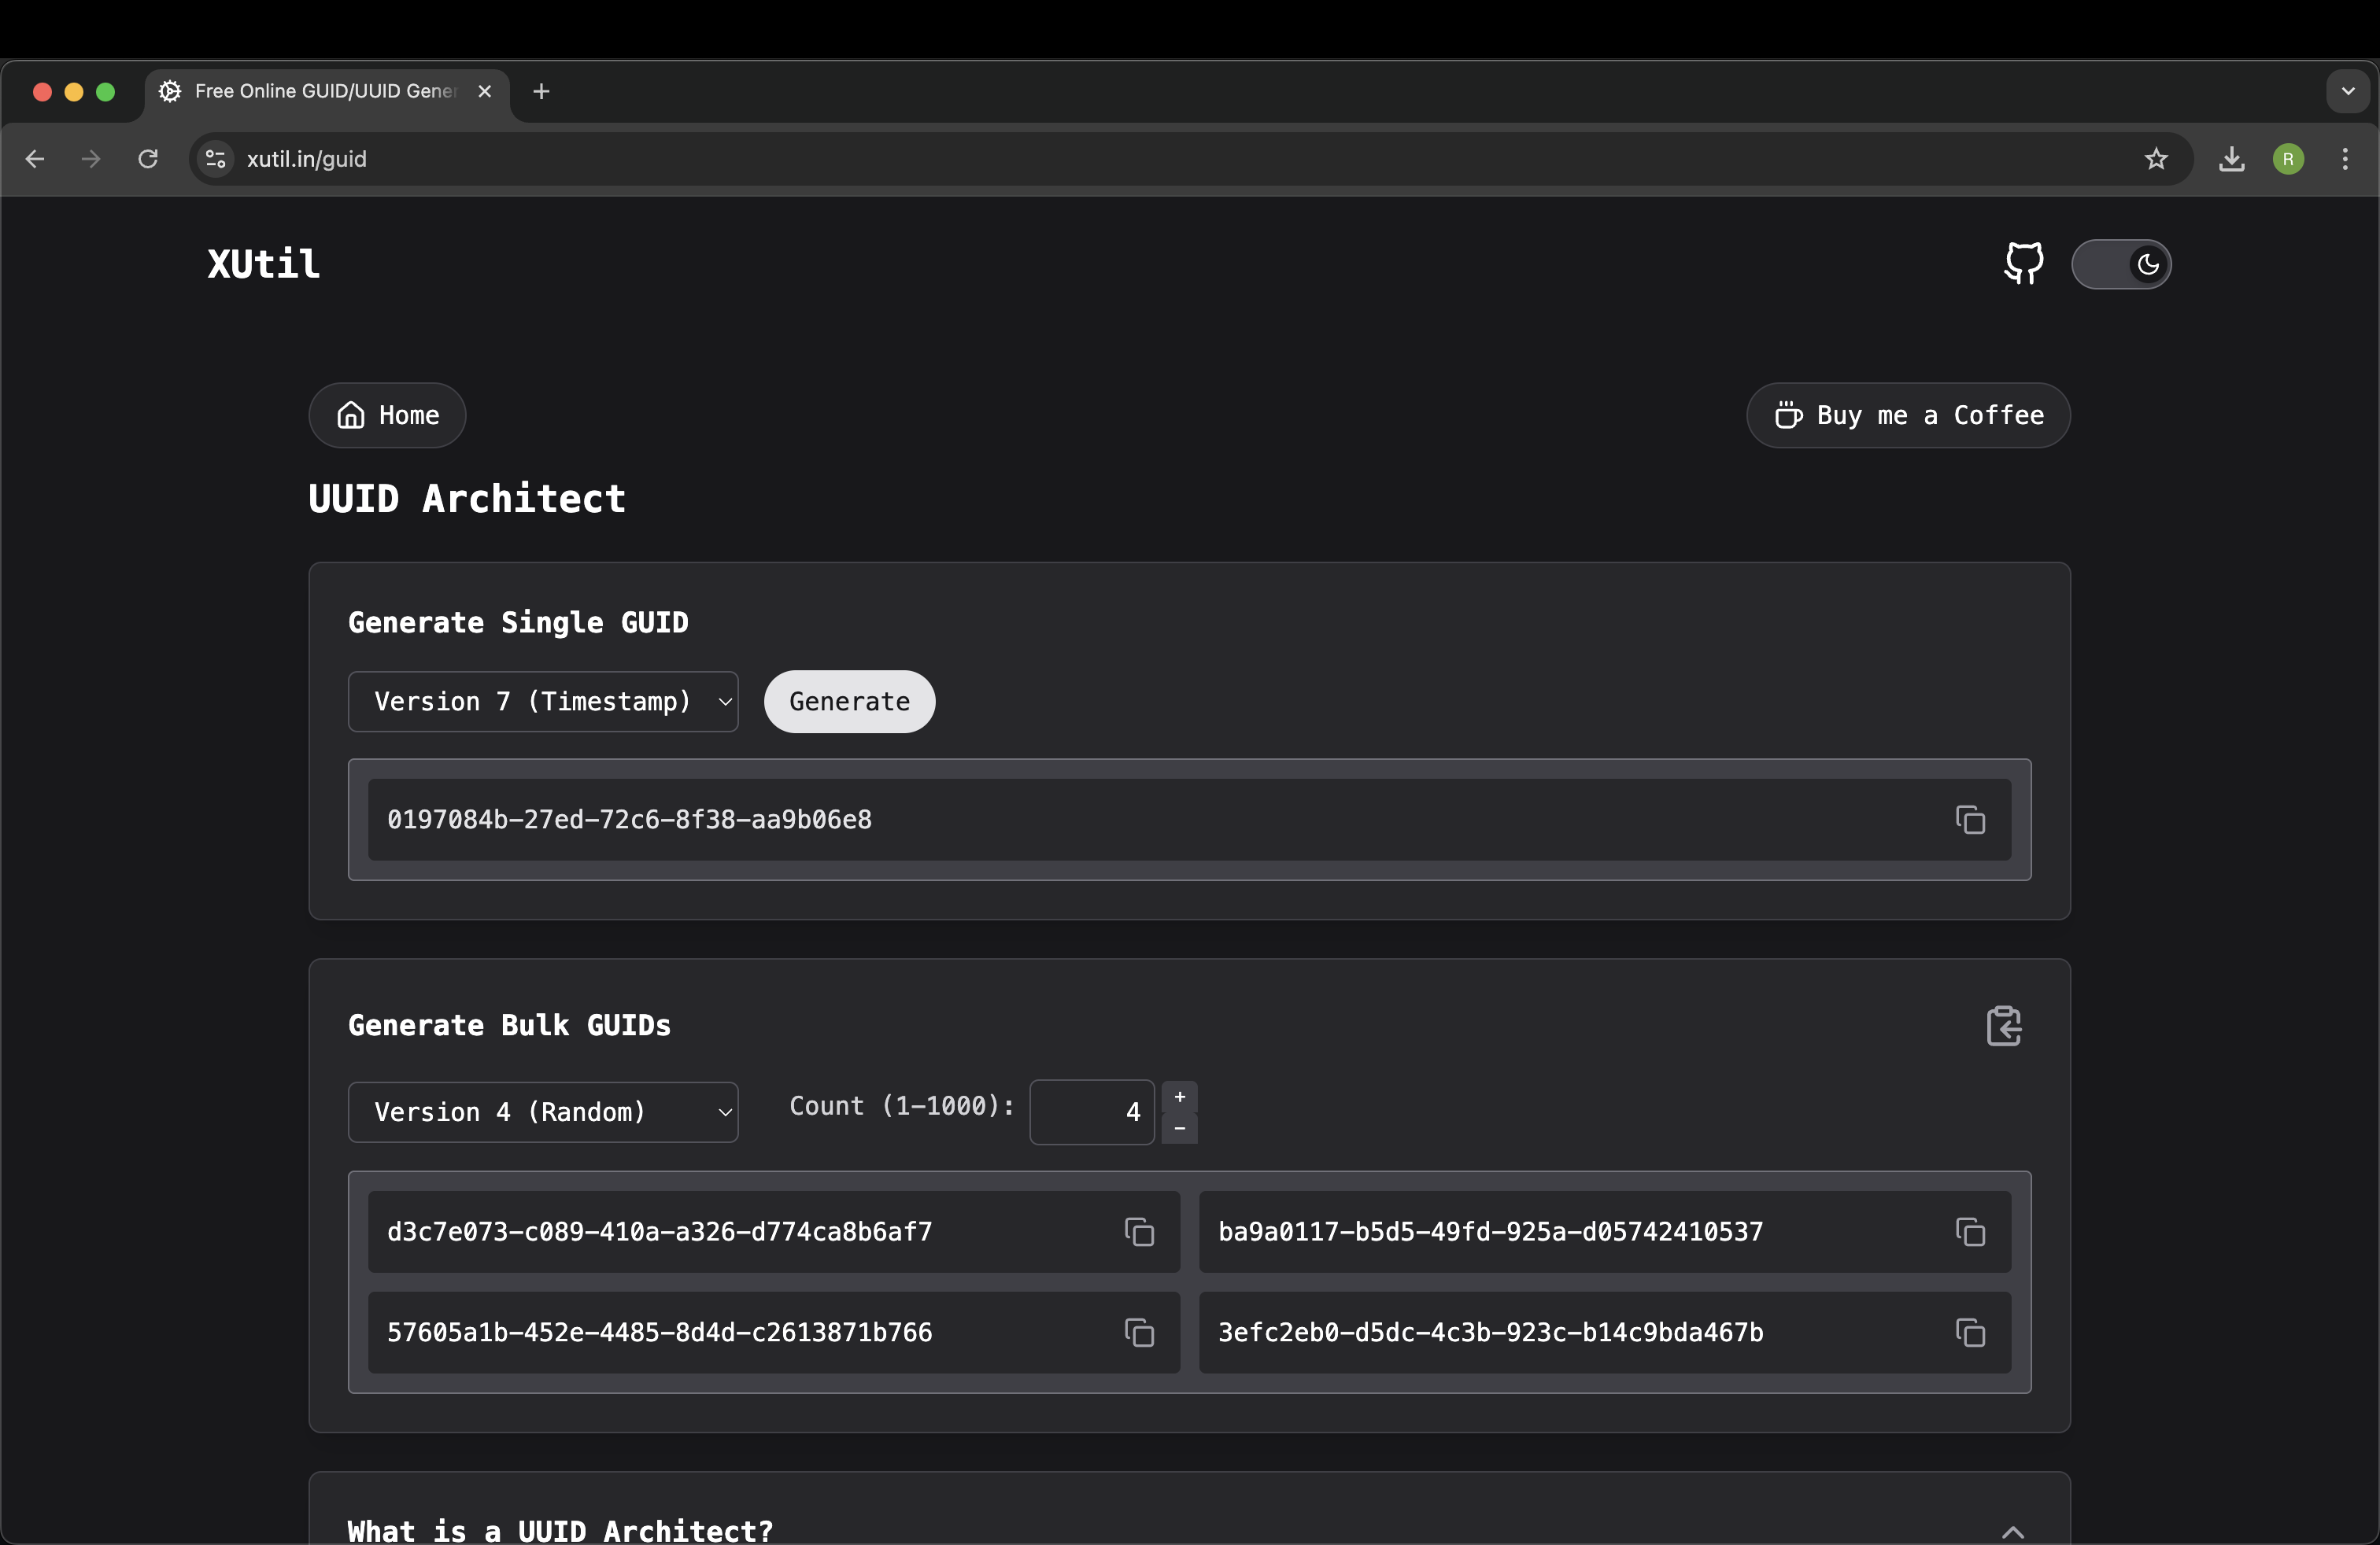The height and width of the screenshot is (1545, 2380).
Task: Open a new browser tab
Action: (541, 91)
